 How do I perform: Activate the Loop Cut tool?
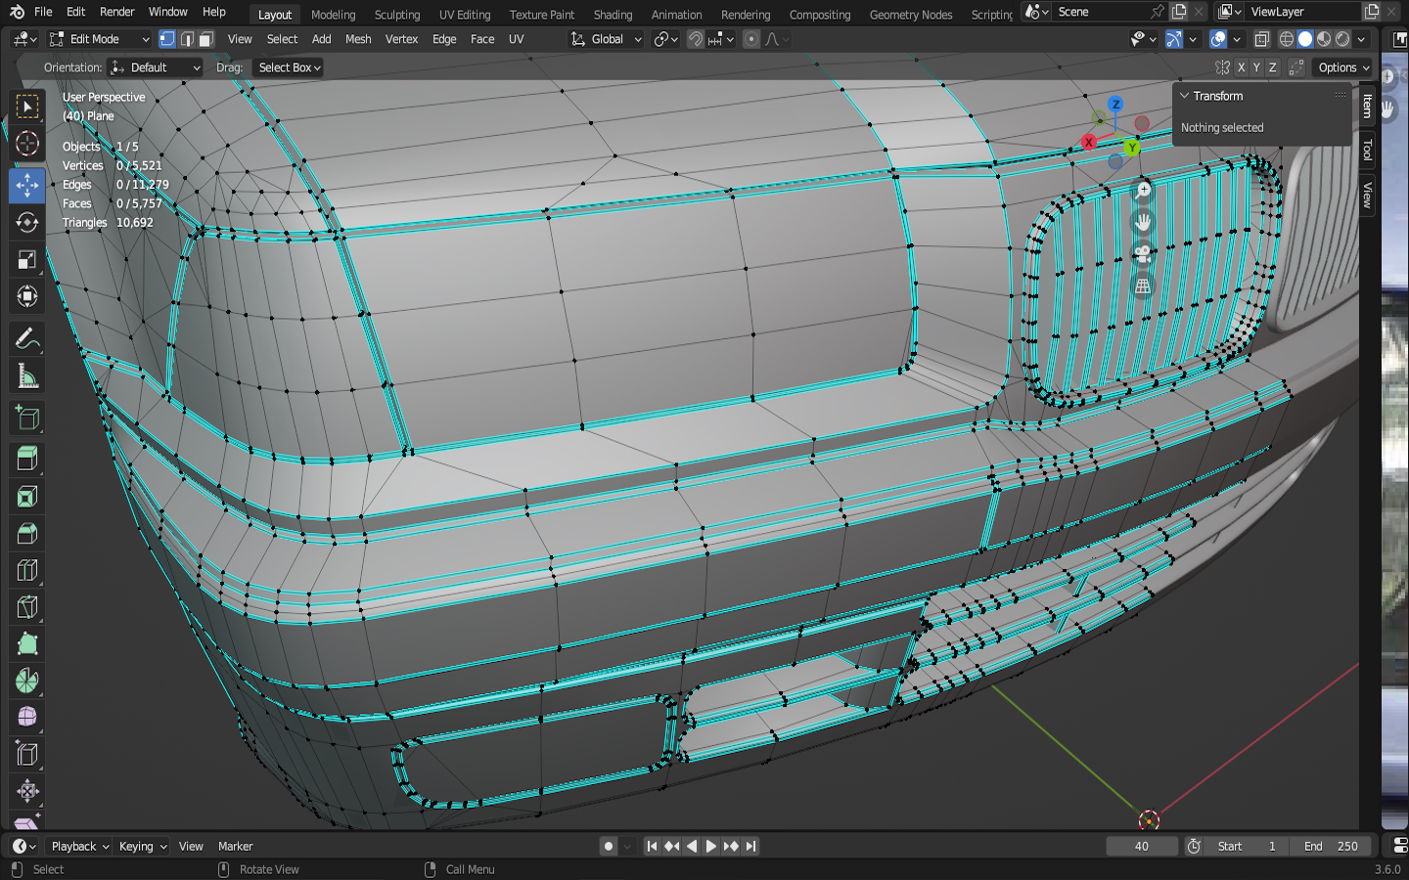(27, 570)
